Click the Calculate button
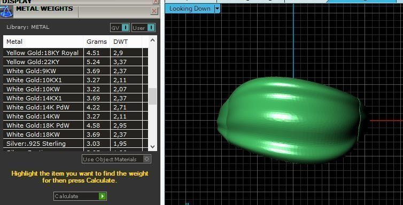 click(80, 196)
